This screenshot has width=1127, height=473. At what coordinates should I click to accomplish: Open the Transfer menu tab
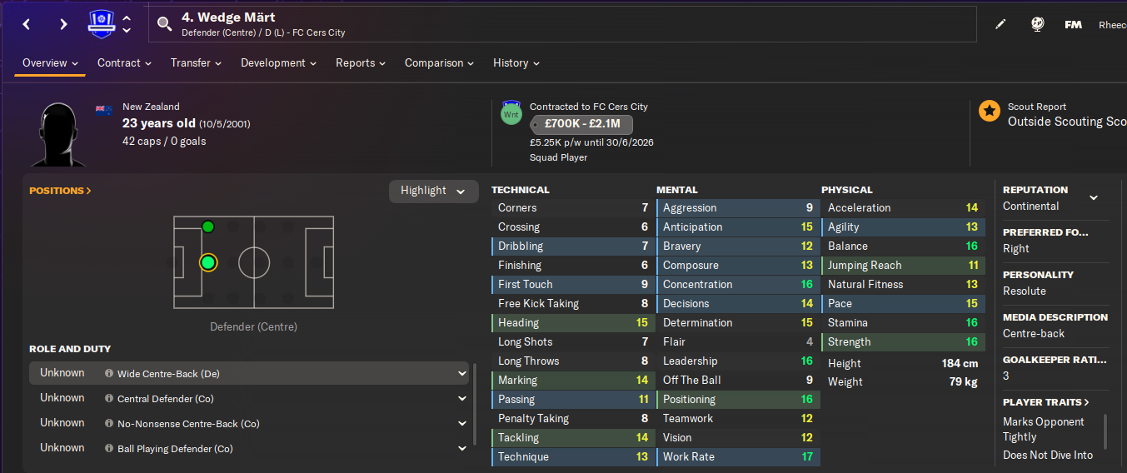tap(196, 63)
